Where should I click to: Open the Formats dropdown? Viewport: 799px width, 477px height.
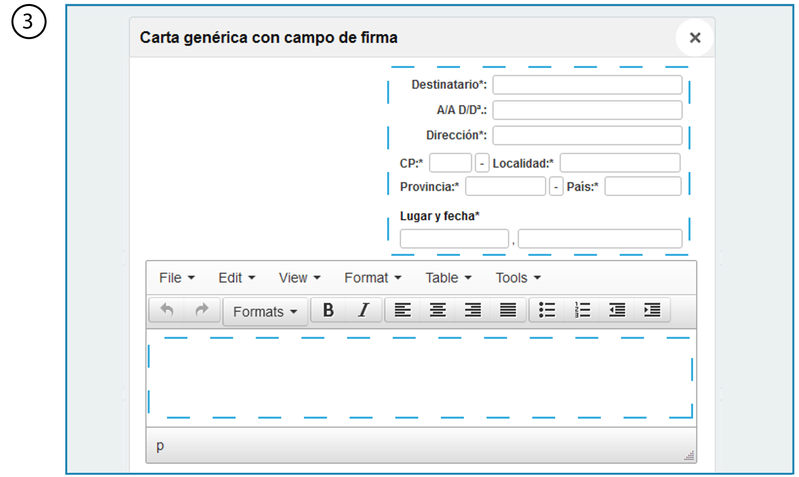click(x=265, y=311)
